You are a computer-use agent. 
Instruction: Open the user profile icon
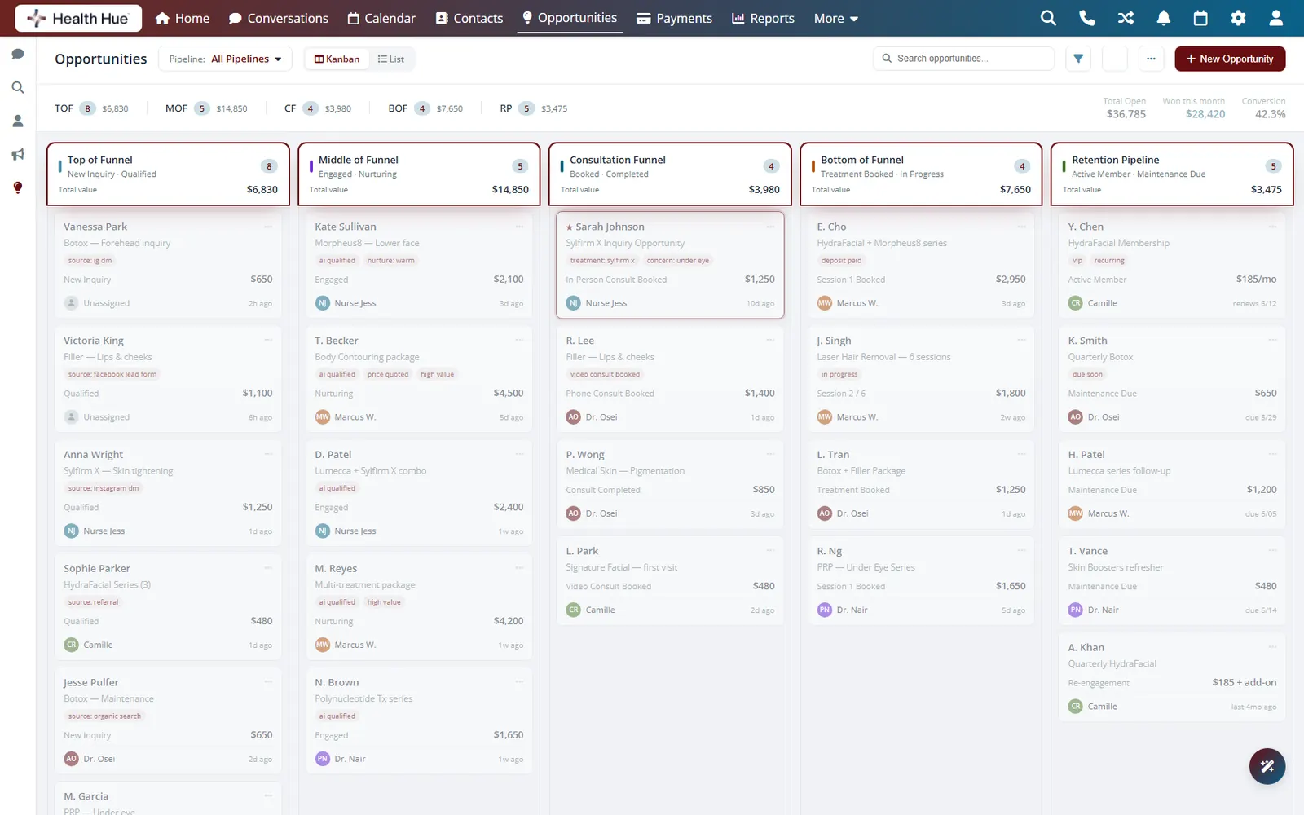coord(1276,18)
